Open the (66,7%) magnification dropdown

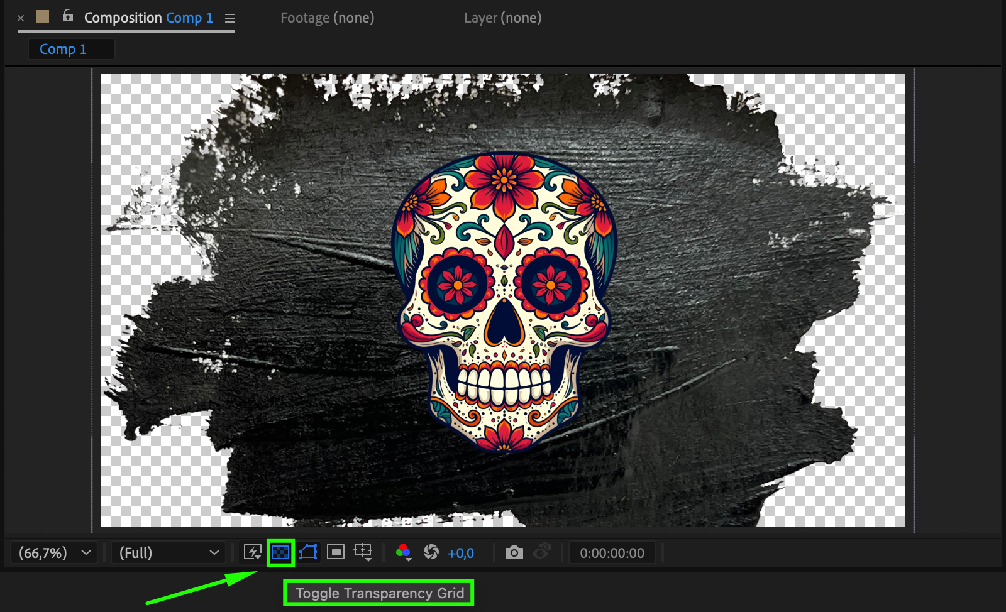[54, 553]
